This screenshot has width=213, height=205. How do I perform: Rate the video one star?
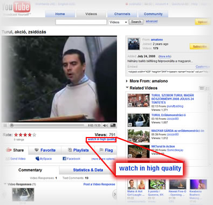click(16, 135)
